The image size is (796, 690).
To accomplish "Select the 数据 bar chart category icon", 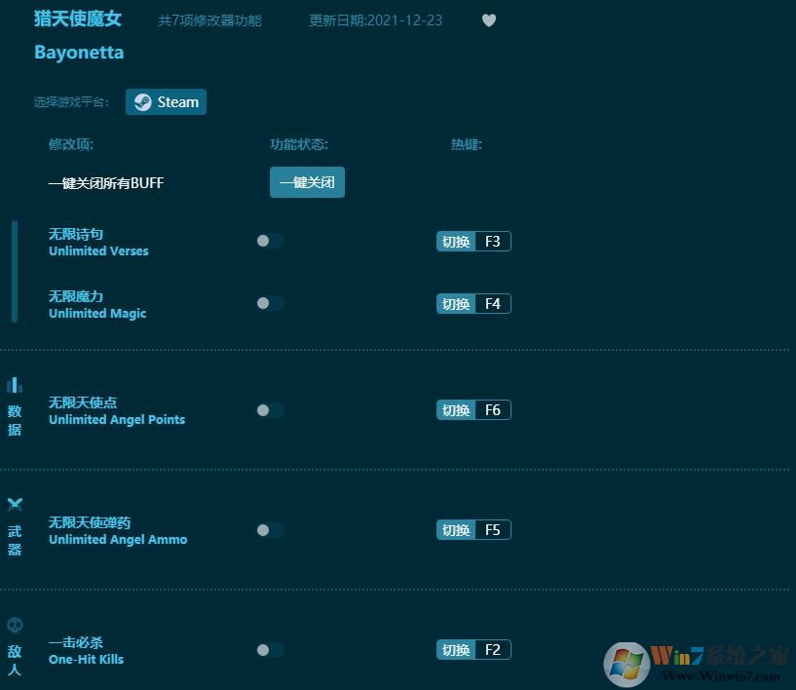I will point(15,385).
